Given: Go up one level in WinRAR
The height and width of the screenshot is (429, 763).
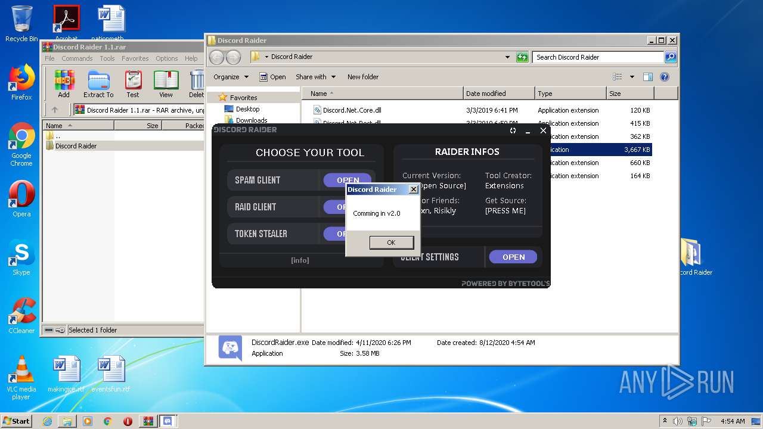Looking at the screenshot, I should 55,110.
